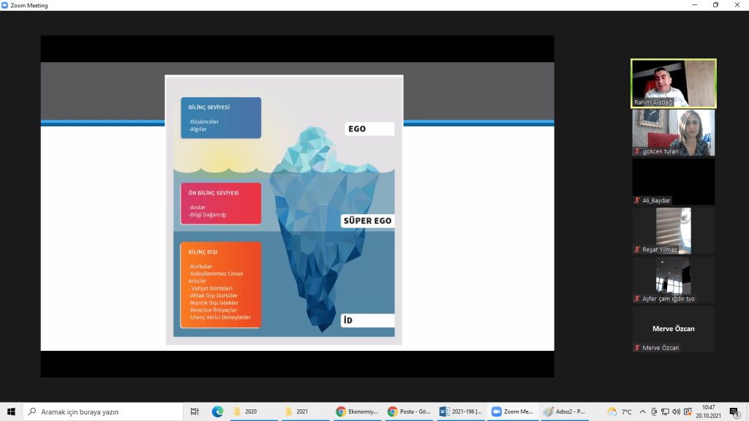Screen dimensions: 749x421
Task: Switch to the Chrome Posta window
Action: coord(410,411)
